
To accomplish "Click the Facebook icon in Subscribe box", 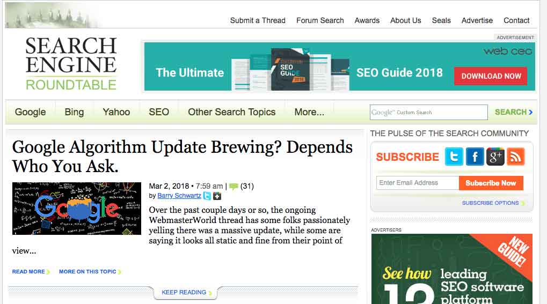I will [x=475, y=157].
